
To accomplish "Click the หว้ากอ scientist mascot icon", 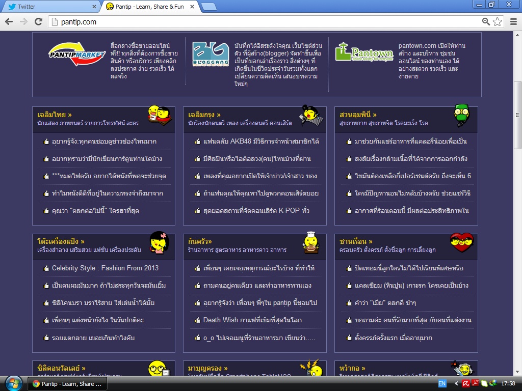I will click(x=462, y=369).
